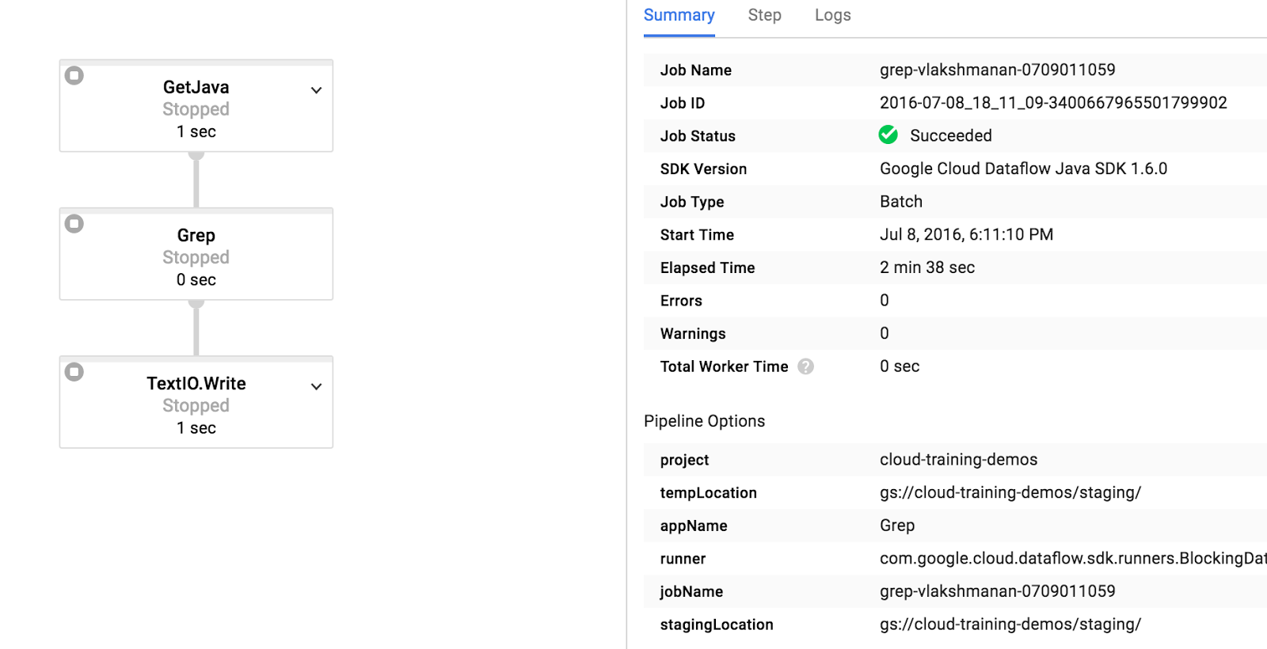Click the tempLocation gs:// staging path
Screen dimensions: 1267x649
(1010, 492)
